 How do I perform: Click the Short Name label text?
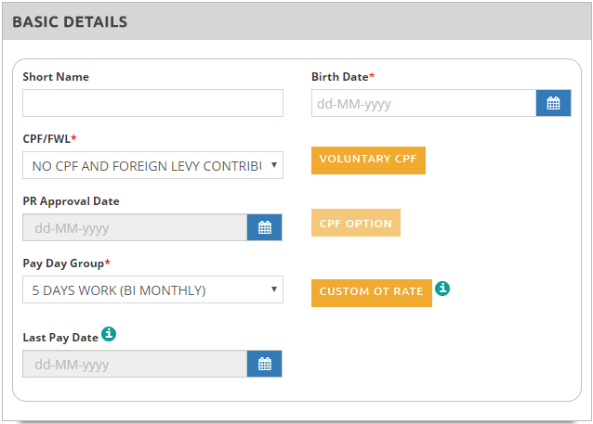pos(56,77)
